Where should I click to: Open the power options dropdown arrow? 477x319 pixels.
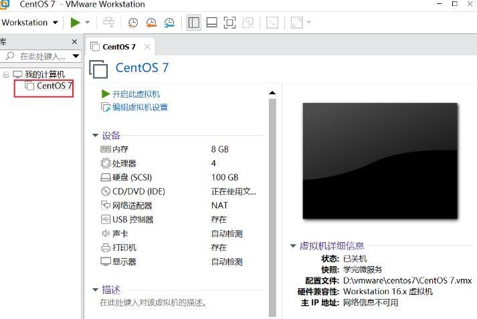pyautogui.click(x=88, y=23)
